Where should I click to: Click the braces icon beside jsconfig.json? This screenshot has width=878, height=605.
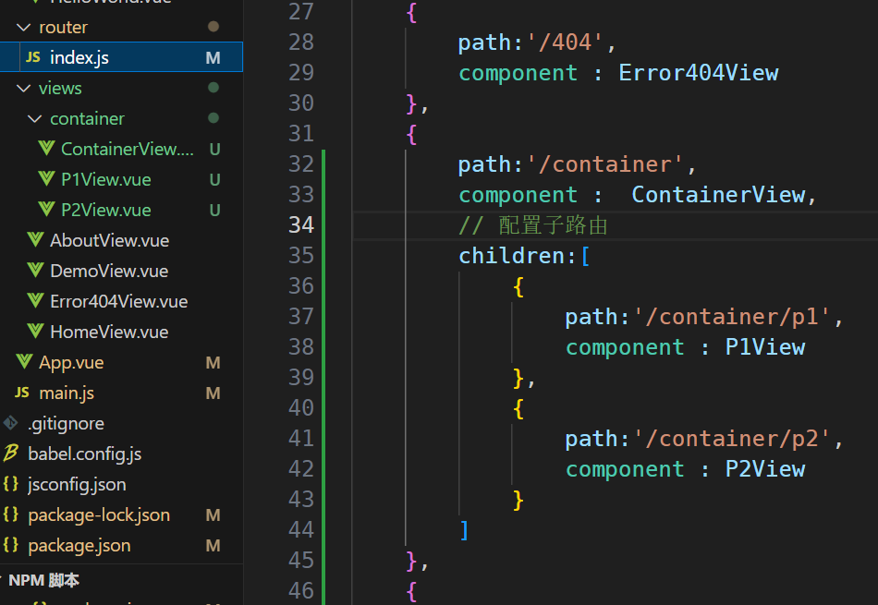click(11, 484)
